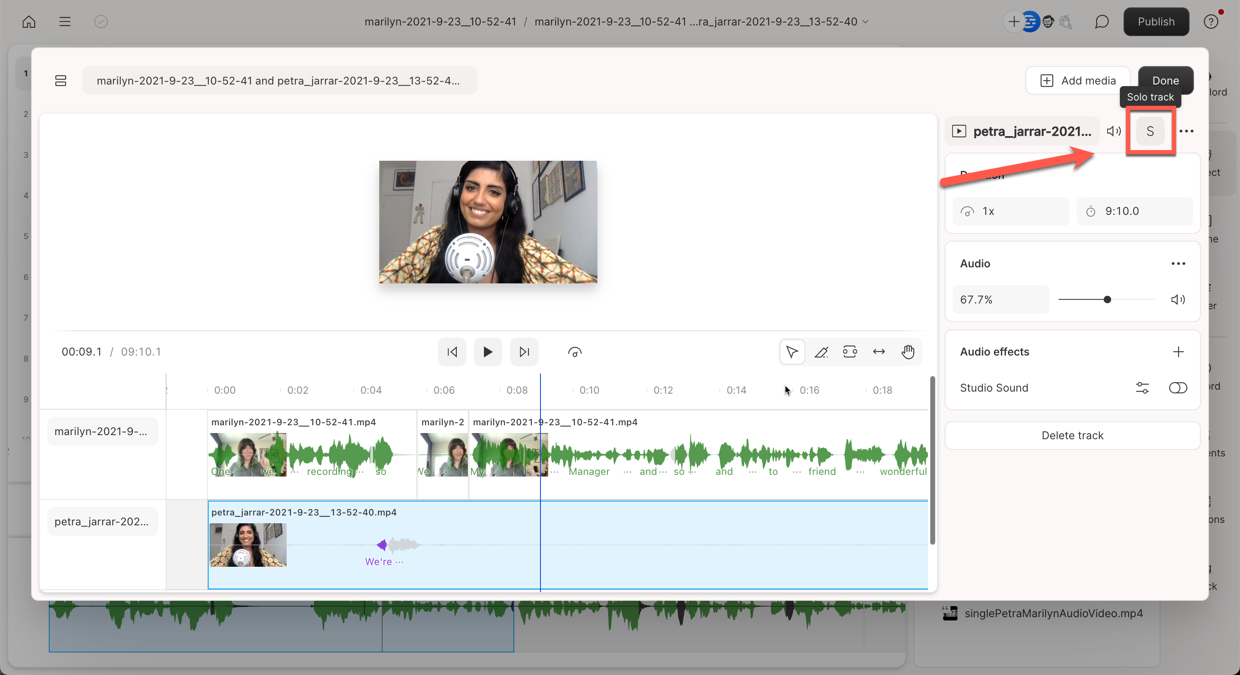Select the petra_jarrar-202... track label
Screen dimensions: 1240x675
click(x=102, y=521)
